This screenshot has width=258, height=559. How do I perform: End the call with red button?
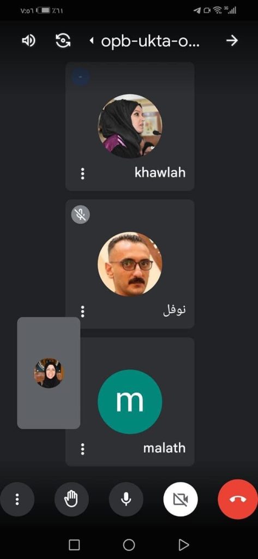[238, 499]
